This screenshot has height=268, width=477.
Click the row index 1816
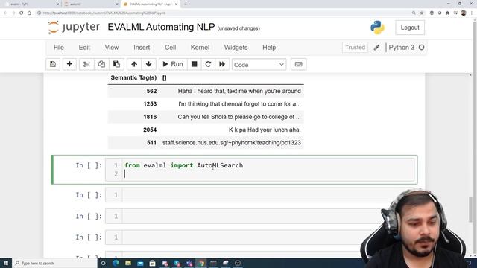pos(150,117)
